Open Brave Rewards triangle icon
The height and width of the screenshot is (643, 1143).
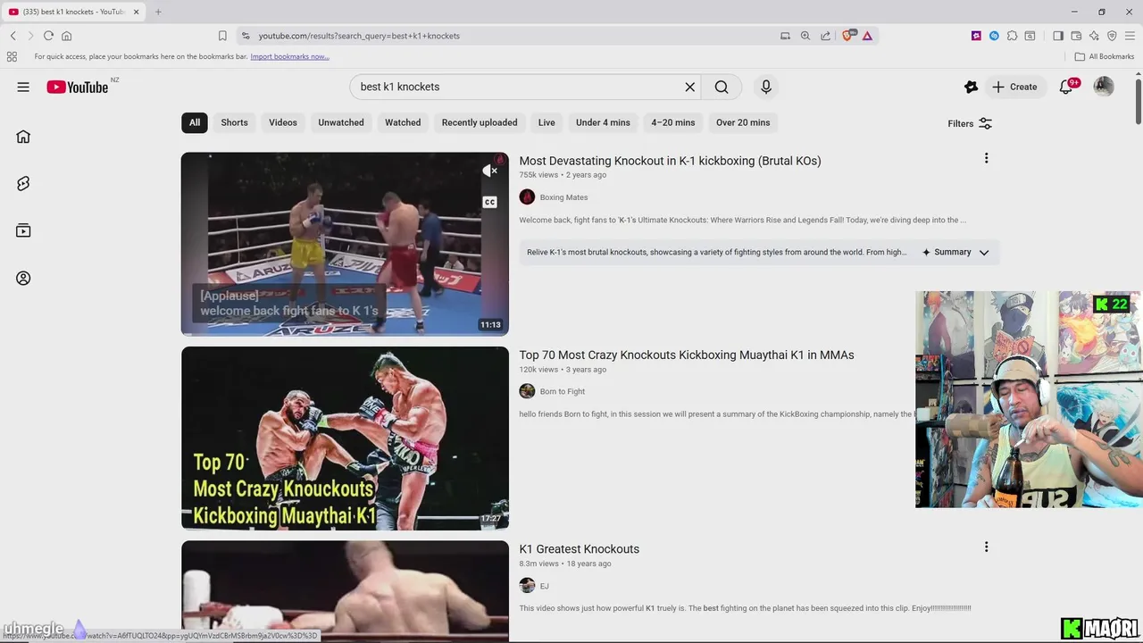coord(867,36)
